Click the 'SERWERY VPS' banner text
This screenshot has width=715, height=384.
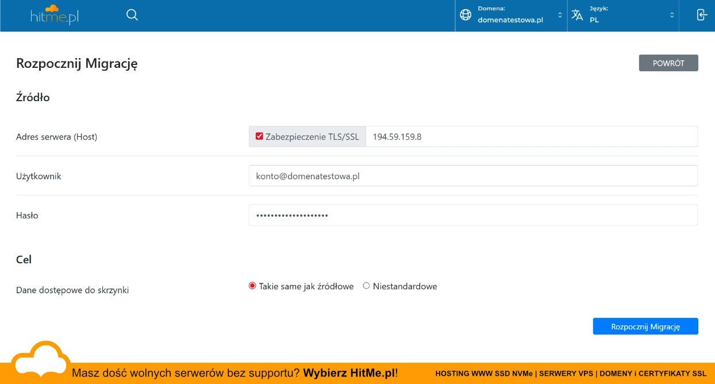tap(566, 374)
